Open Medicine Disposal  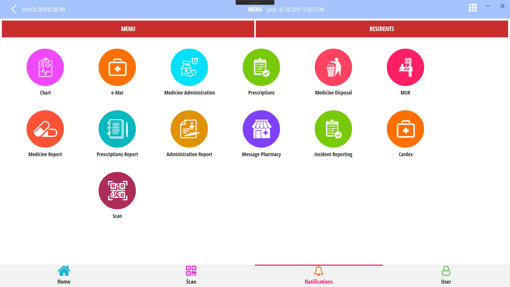point(333,67)
